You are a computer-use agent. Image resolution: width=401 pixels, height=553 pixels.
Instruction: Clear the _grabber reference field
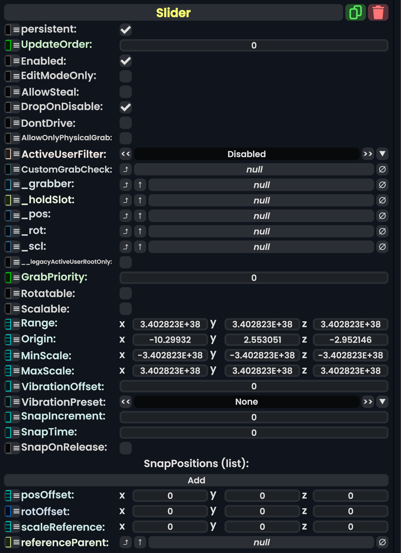coord(382,185)
